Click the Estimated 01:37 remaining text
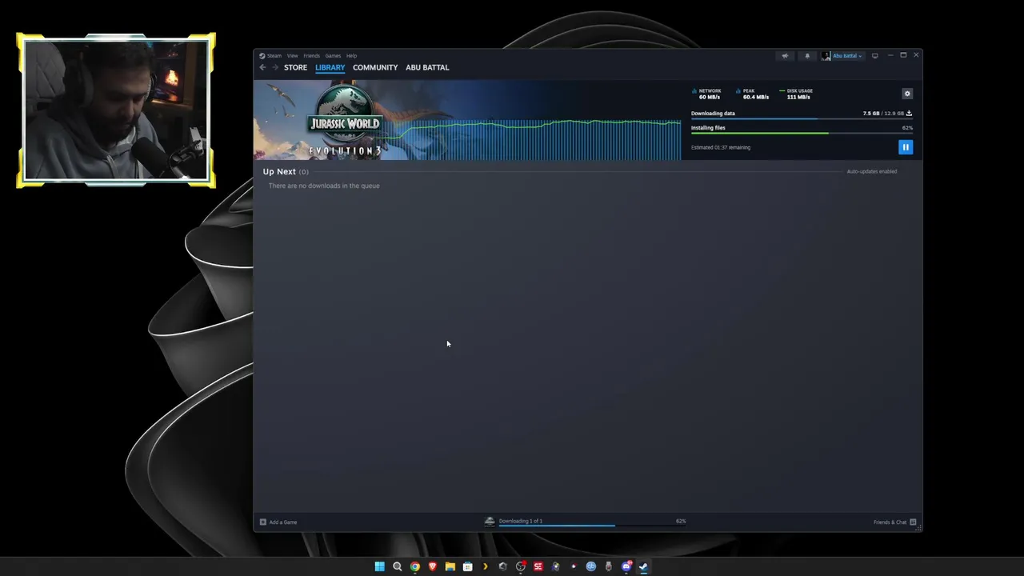Screen dimensions: 1024x576 pos(721,147)
